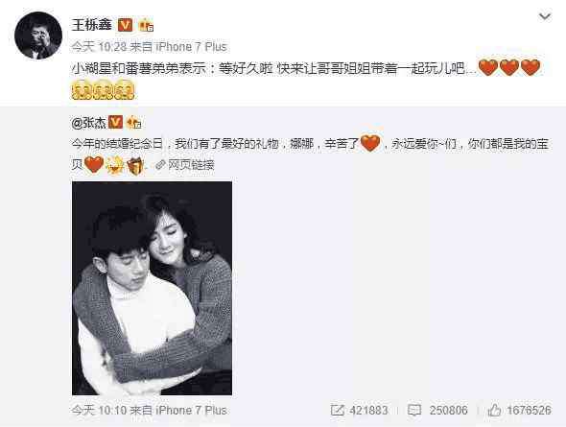Click 张杰's orange V verification badge
The width and height of the screenshot is (566, 427).
(x=115, y=122)
